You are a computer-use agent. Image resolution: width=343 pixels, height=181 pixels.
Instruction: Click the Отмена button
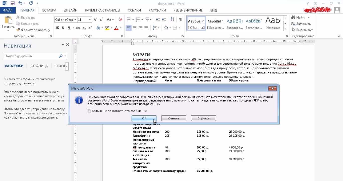click(174, 118)
